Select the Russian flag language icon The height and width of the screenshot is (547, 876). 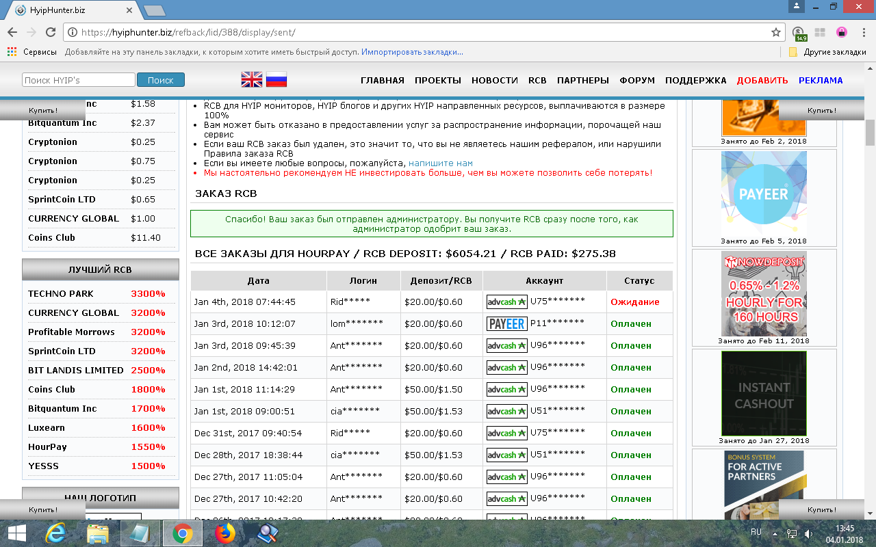point(276,80)
